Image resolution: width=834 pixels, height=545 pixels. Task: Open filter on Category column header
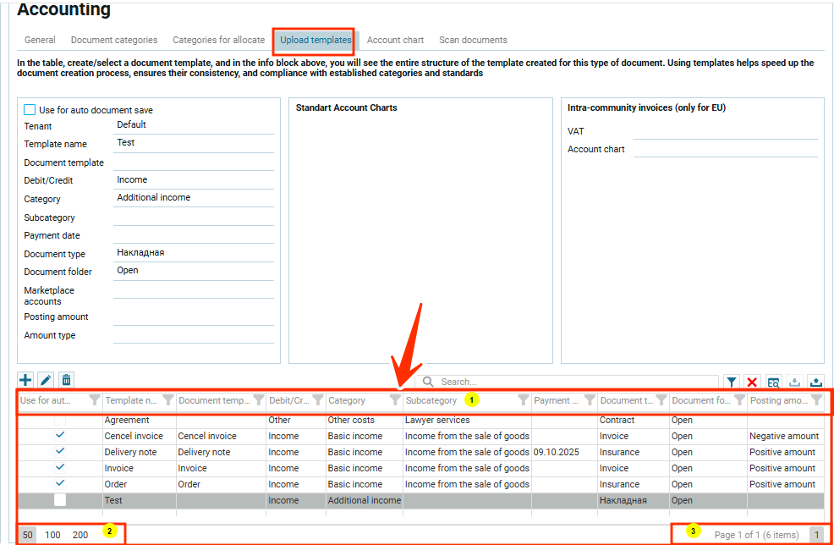pyautogui.click(x=395, y=400)
